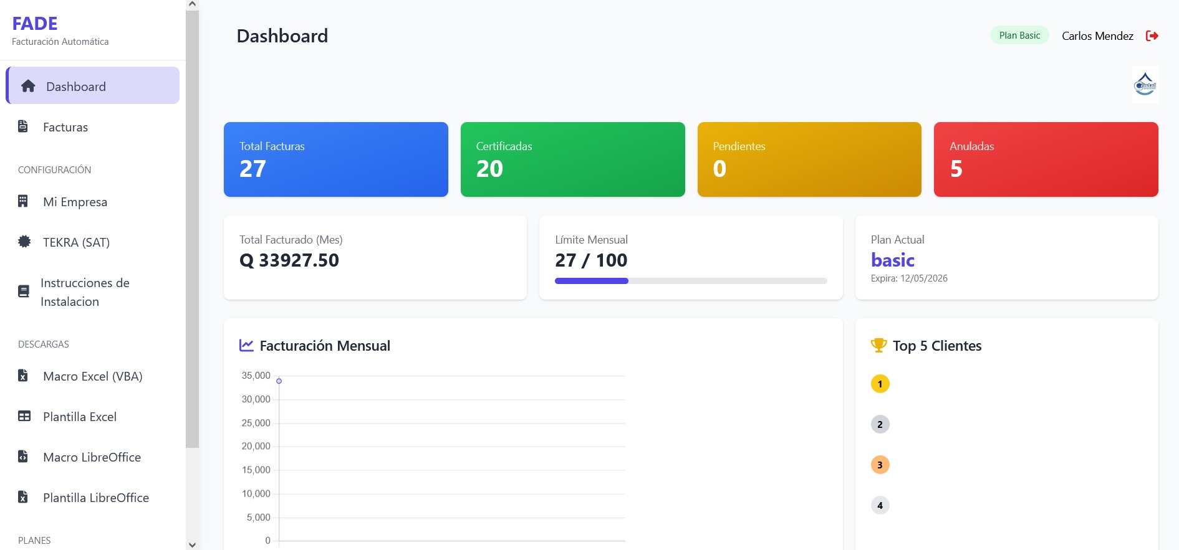Click the TEKRA (SAT) certificate icon
The image size is (1179, 550).
tap(24, 242)
